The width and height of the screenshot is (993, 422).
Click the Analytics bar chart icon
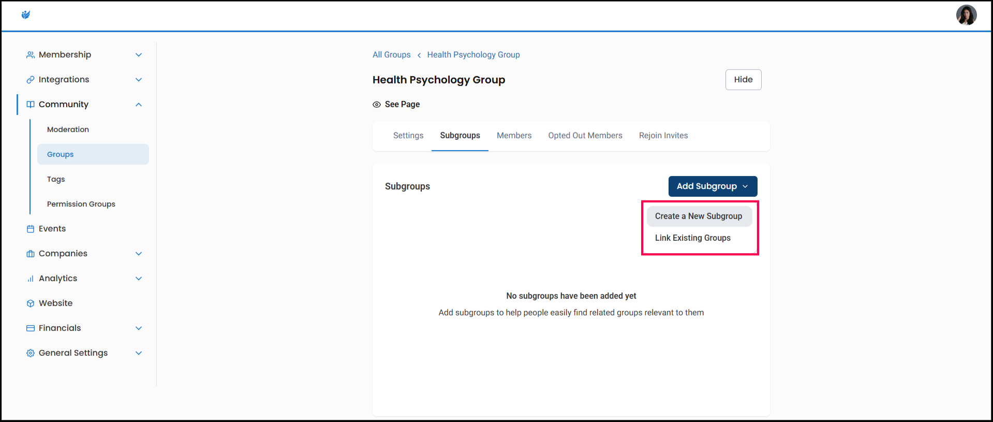pyautogui.click(x=31, y=279)
